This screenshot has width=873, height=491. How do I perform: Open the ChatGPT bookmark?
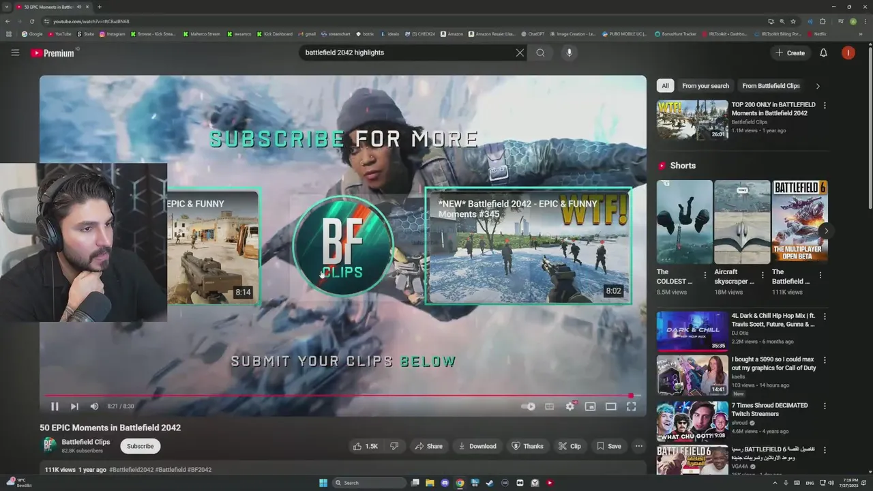coord(533,33)
